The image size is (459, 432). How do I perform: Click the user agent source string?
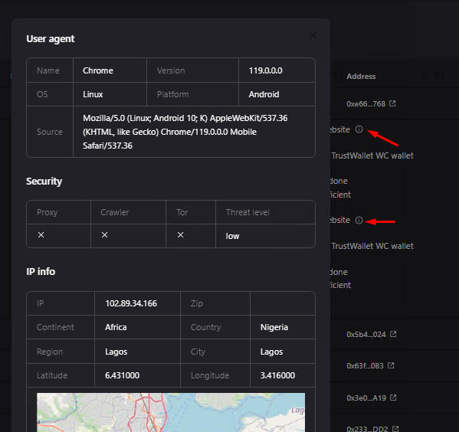(185, 132)
